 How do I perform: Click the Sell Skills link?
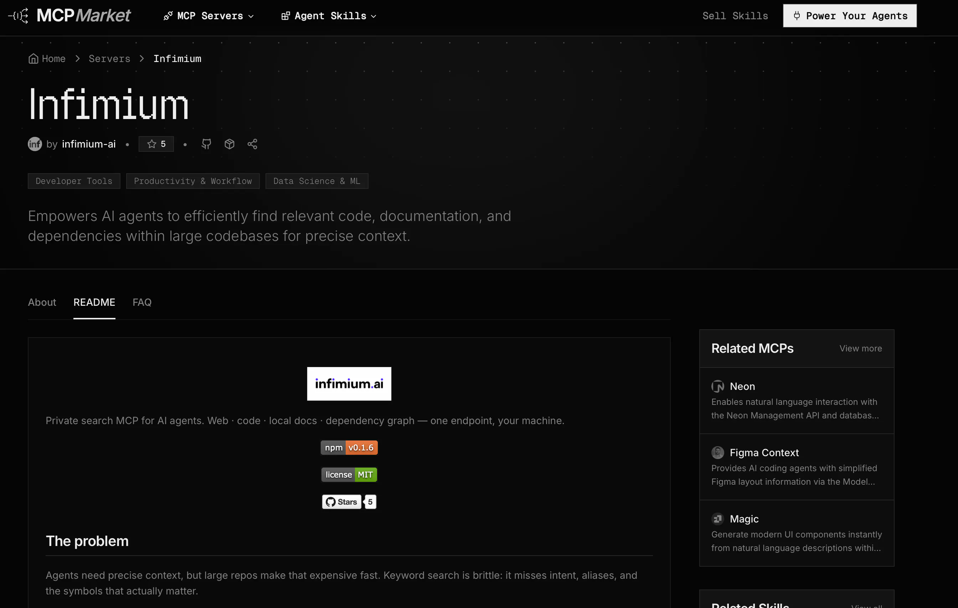[735, 16]
